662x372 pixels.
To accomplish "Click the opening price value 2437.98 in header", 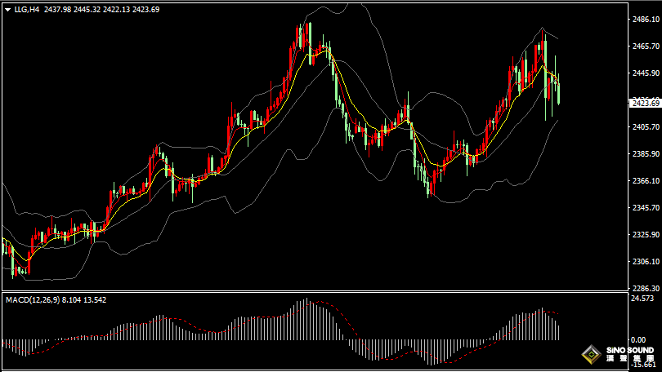I will [58, 9].
